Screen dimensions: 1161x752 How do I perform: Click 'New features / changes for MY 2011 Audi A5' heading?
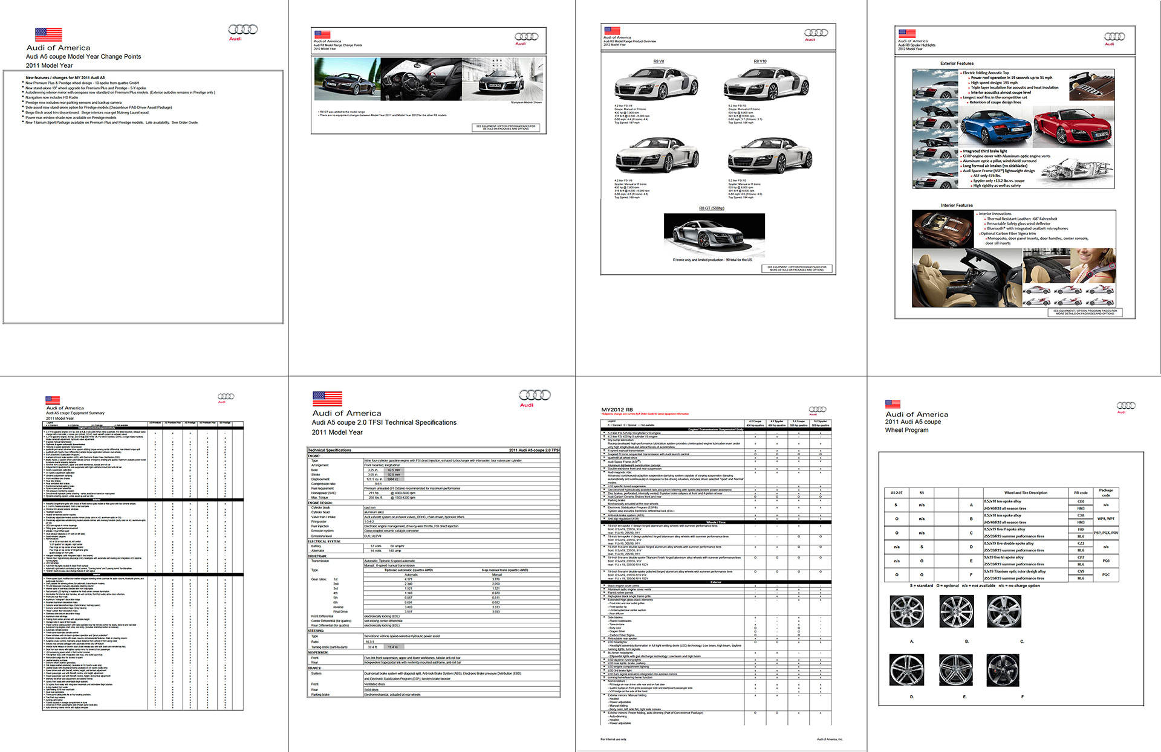click(65, 78)
